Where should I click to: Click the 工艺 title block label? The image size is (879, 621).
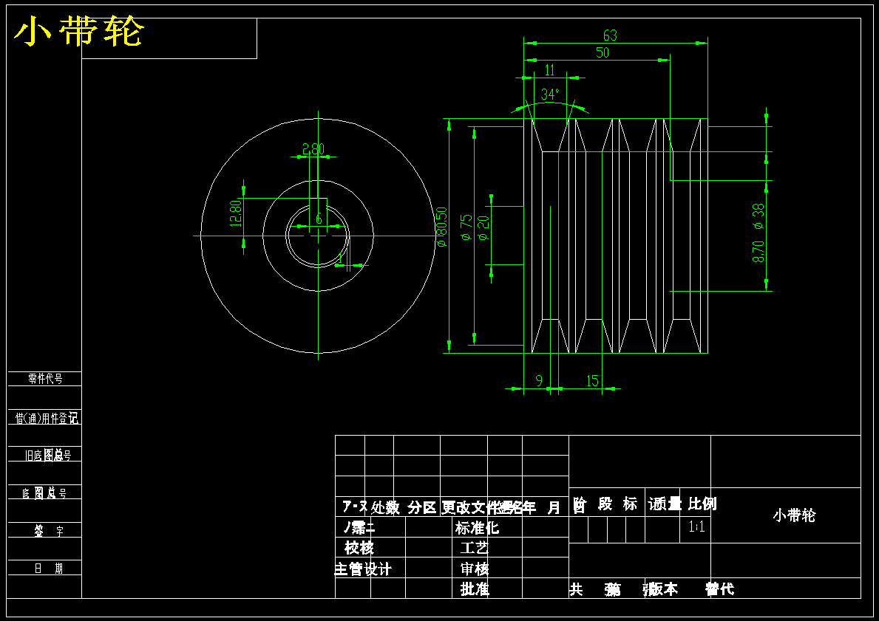[x=475, y=547]
